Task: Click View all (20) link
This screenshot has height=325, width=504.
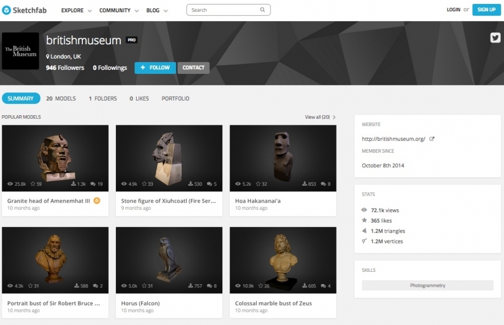Action: coord(318,117)
